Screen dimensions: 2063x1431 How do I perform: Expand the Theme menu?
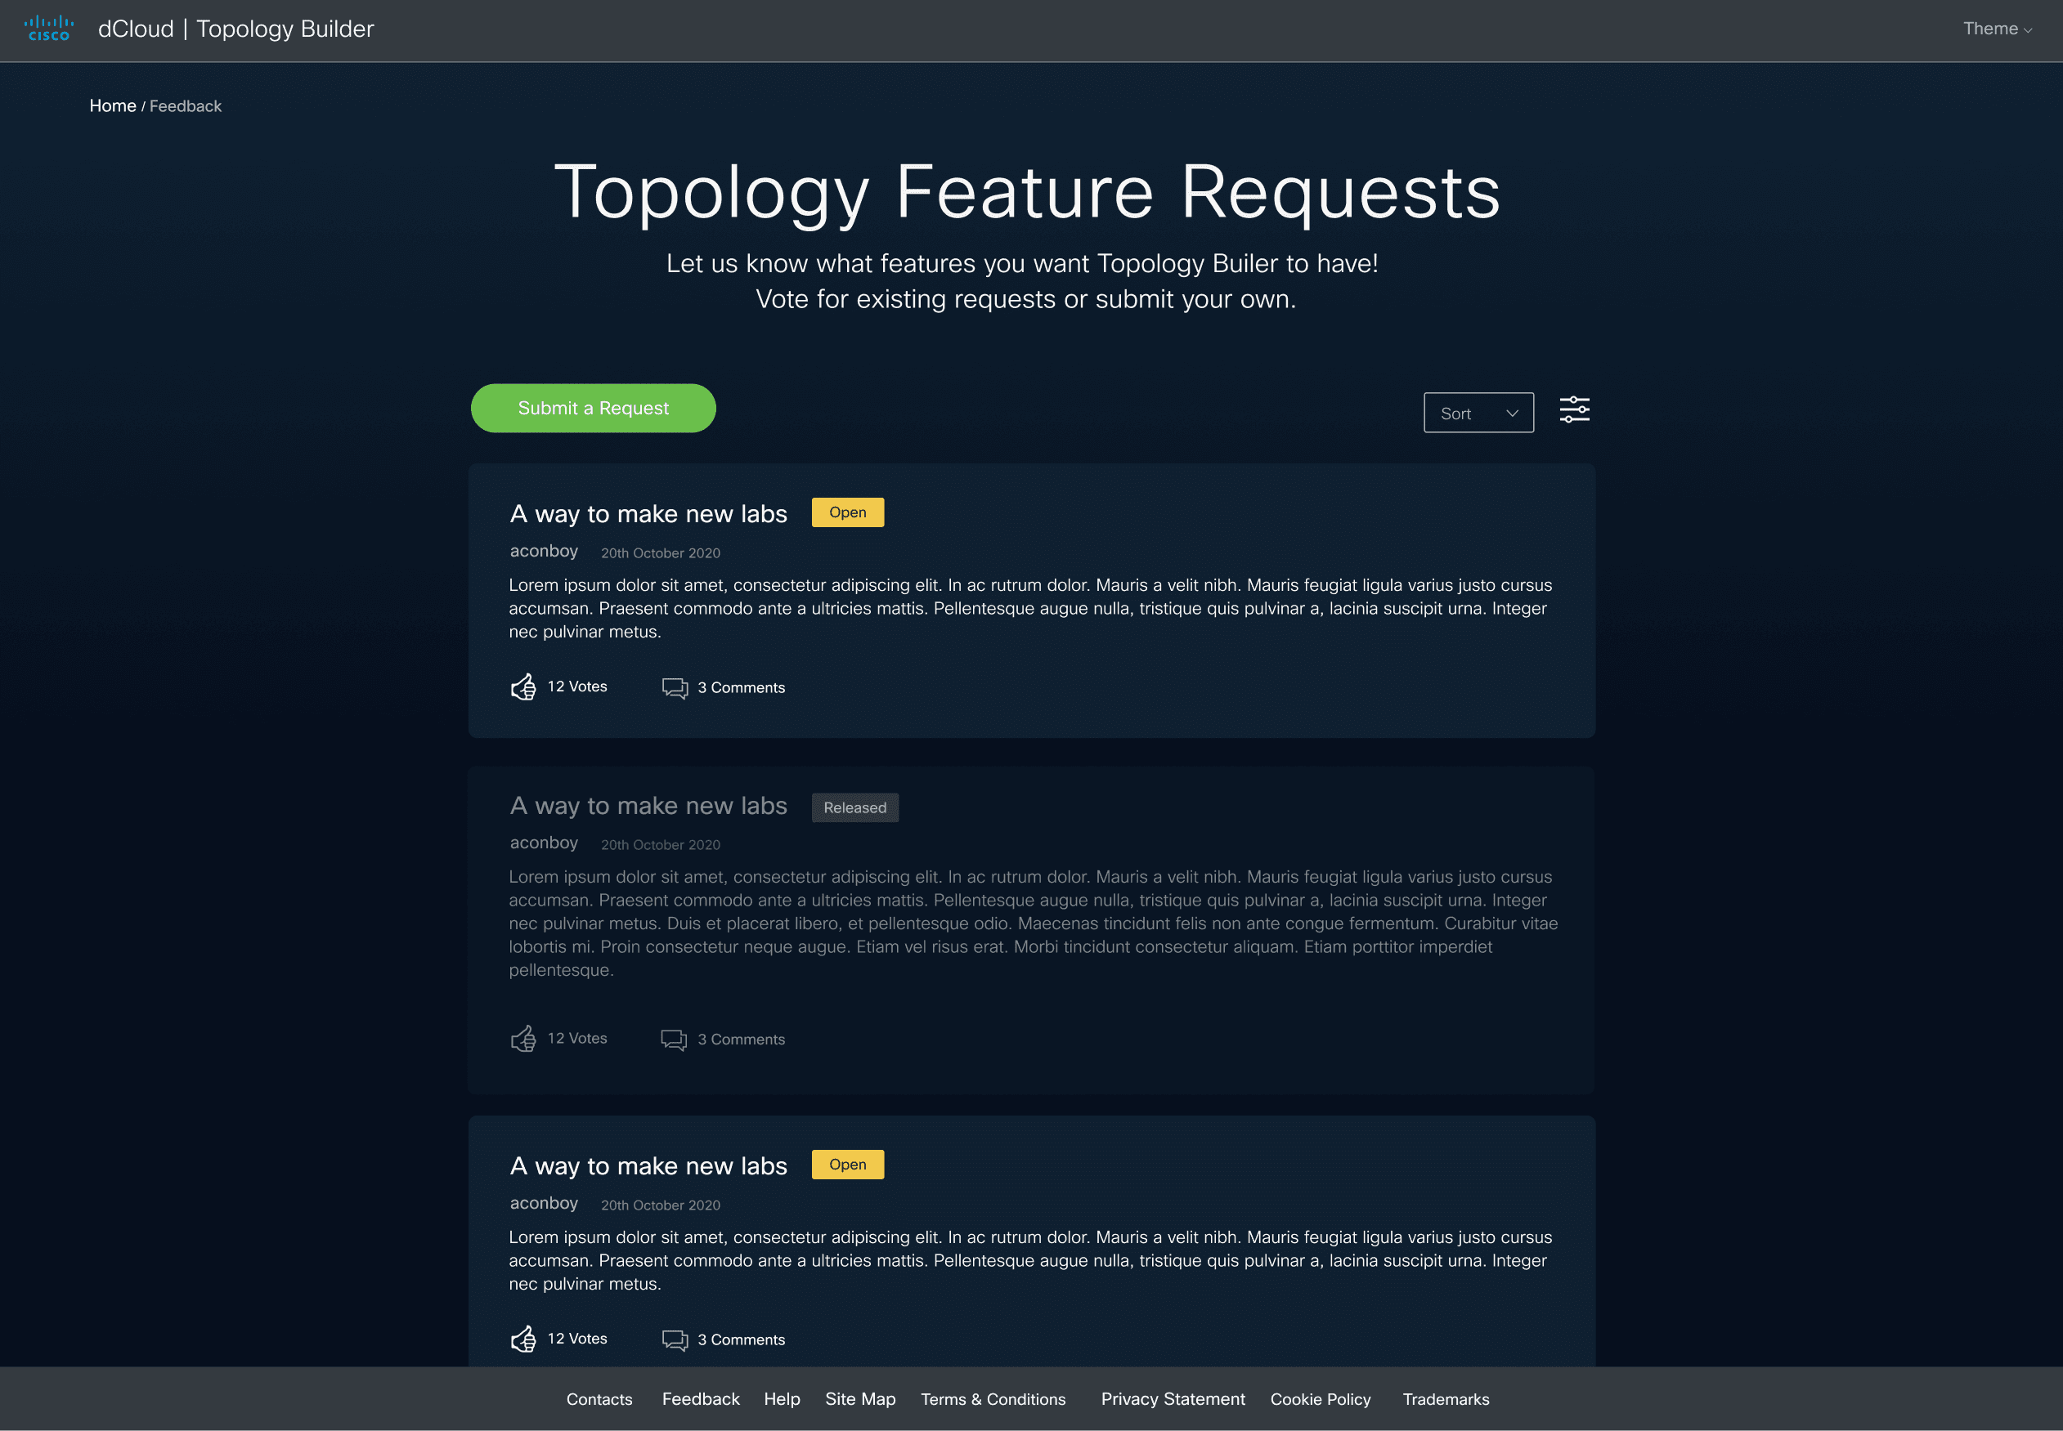pyautogui.click(x=1997, y=29)
